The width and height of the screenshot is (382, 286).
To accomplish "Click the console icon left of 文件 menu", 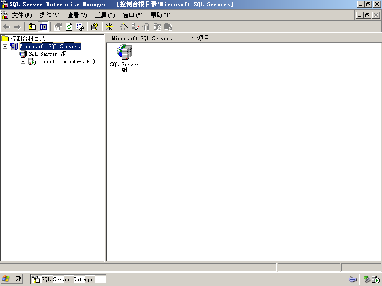I will pyautogui.click(x=5, y=15).
